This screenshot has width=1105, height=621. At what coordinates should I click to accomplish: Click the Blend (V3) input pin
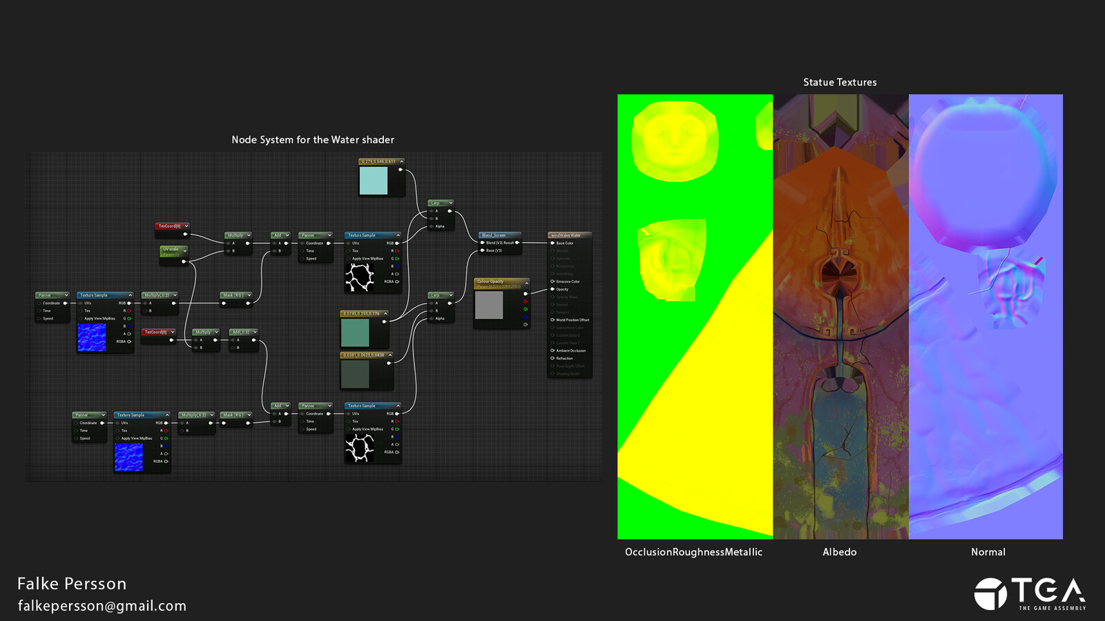(x=482, y=243)
